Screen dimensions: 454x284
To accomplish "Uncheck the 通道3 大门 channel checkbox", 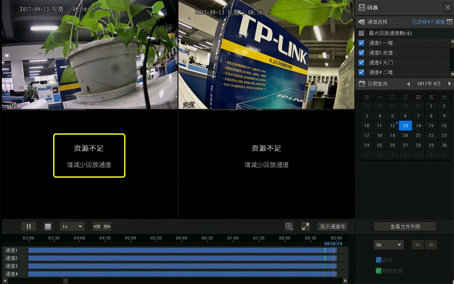I will 362,62.
